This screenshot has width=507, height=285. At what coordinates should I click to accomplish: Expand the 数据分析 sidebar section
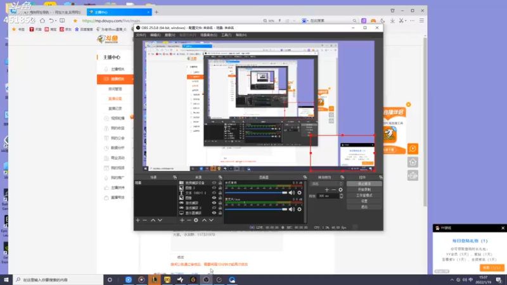tap(115, 148)
